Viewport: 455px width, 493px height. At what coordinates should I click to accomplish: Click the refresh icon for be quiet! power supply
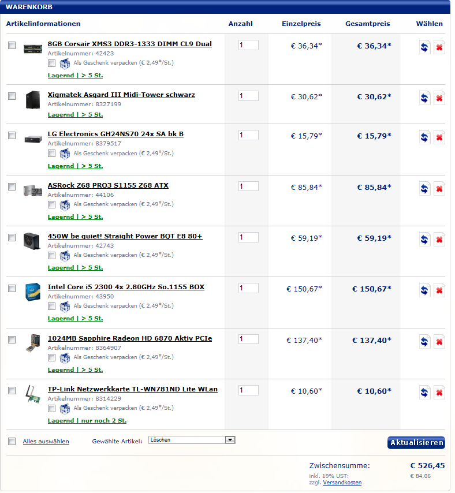coord(424,240)
